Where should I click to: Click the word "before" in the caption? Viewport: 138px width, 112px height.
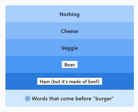[83, 99]
